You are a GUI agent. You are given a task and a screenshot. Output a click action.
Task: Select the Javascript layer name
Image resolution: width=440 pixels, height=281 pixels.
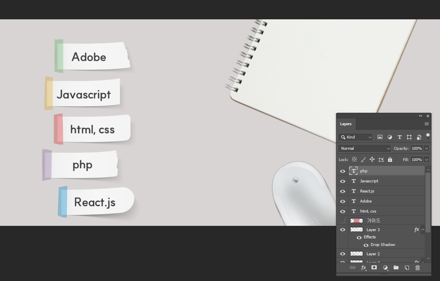click(x=369, y=181)
